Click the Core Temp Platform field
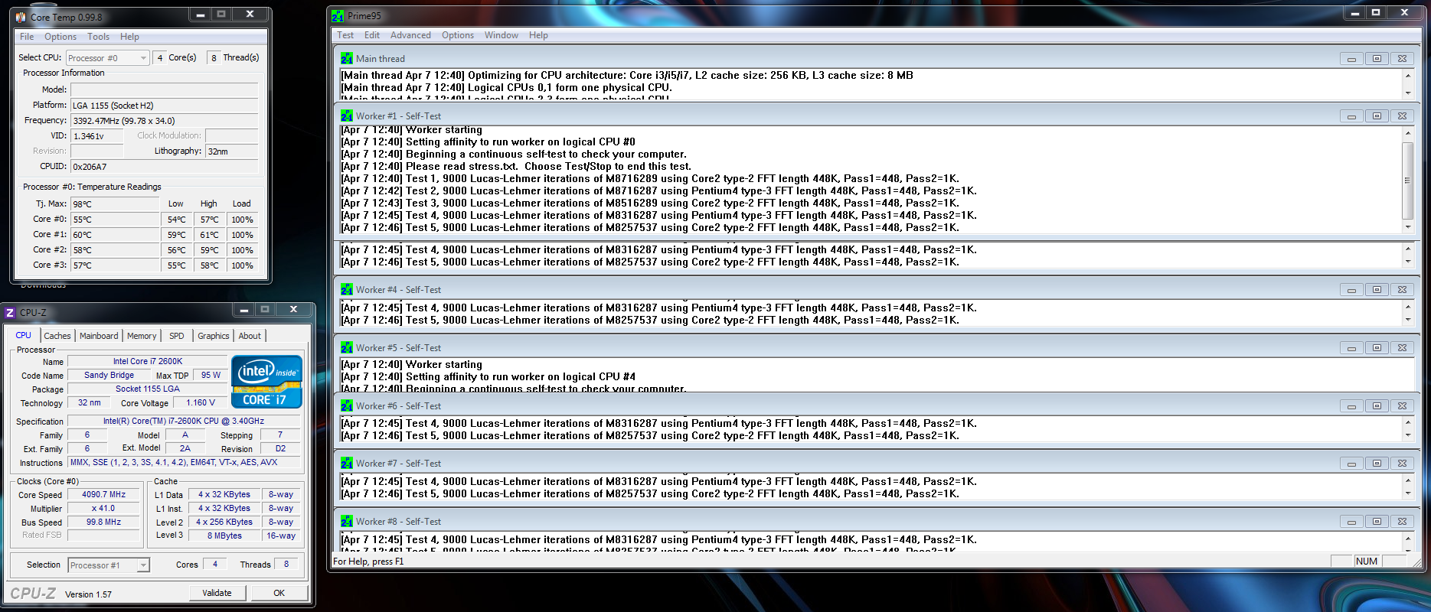The image size is (1431, 612). click(x=165, y=106)
